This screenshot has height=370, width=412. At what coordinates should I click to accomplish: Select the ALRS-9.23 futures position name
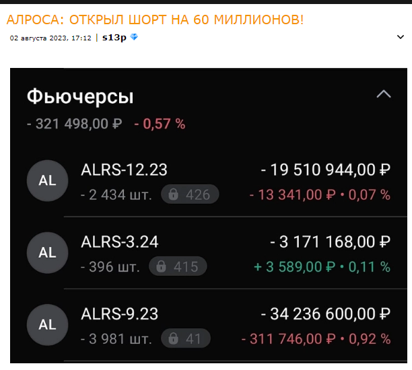tap(120, 314)
